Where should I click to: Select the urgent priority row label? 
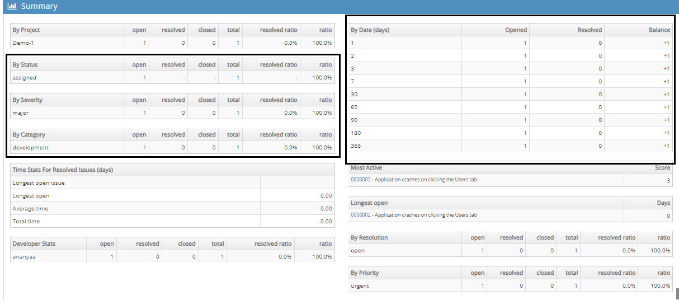pos(360,286)
